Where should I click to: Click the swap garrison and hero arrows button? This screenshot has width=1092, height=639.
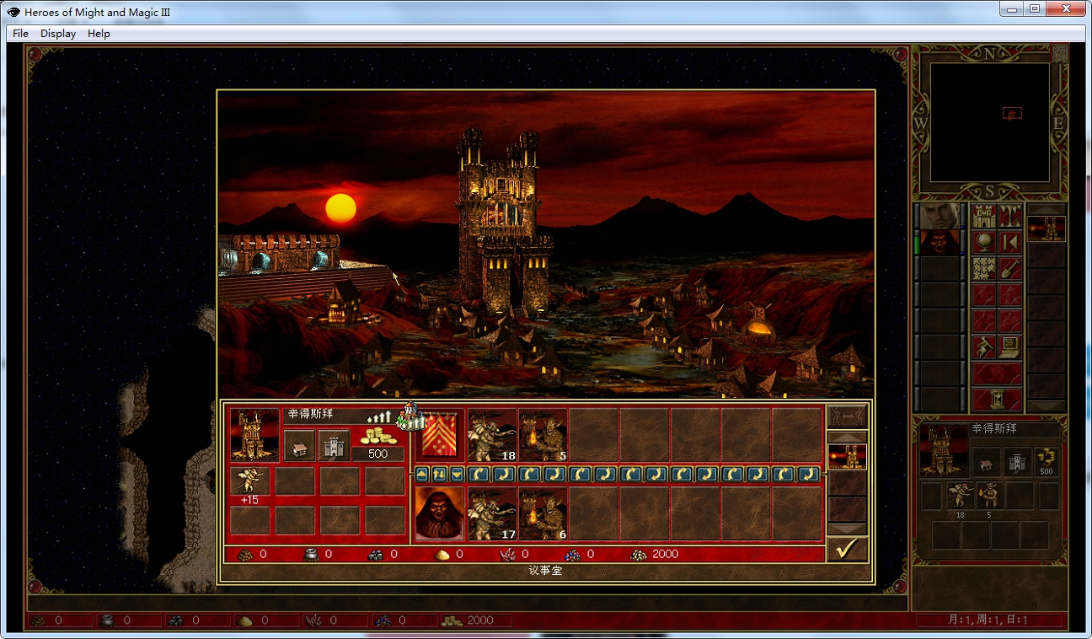[x=439, y=474]
